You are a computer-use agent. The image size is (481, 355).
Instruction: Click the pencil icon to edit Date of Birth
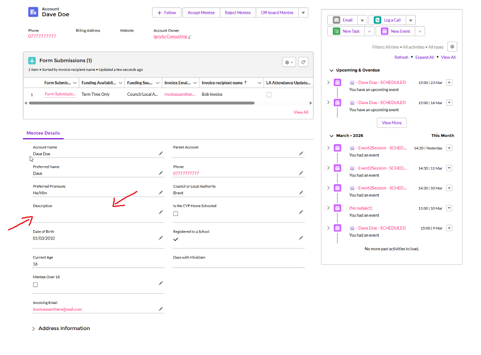click(161, 237)
